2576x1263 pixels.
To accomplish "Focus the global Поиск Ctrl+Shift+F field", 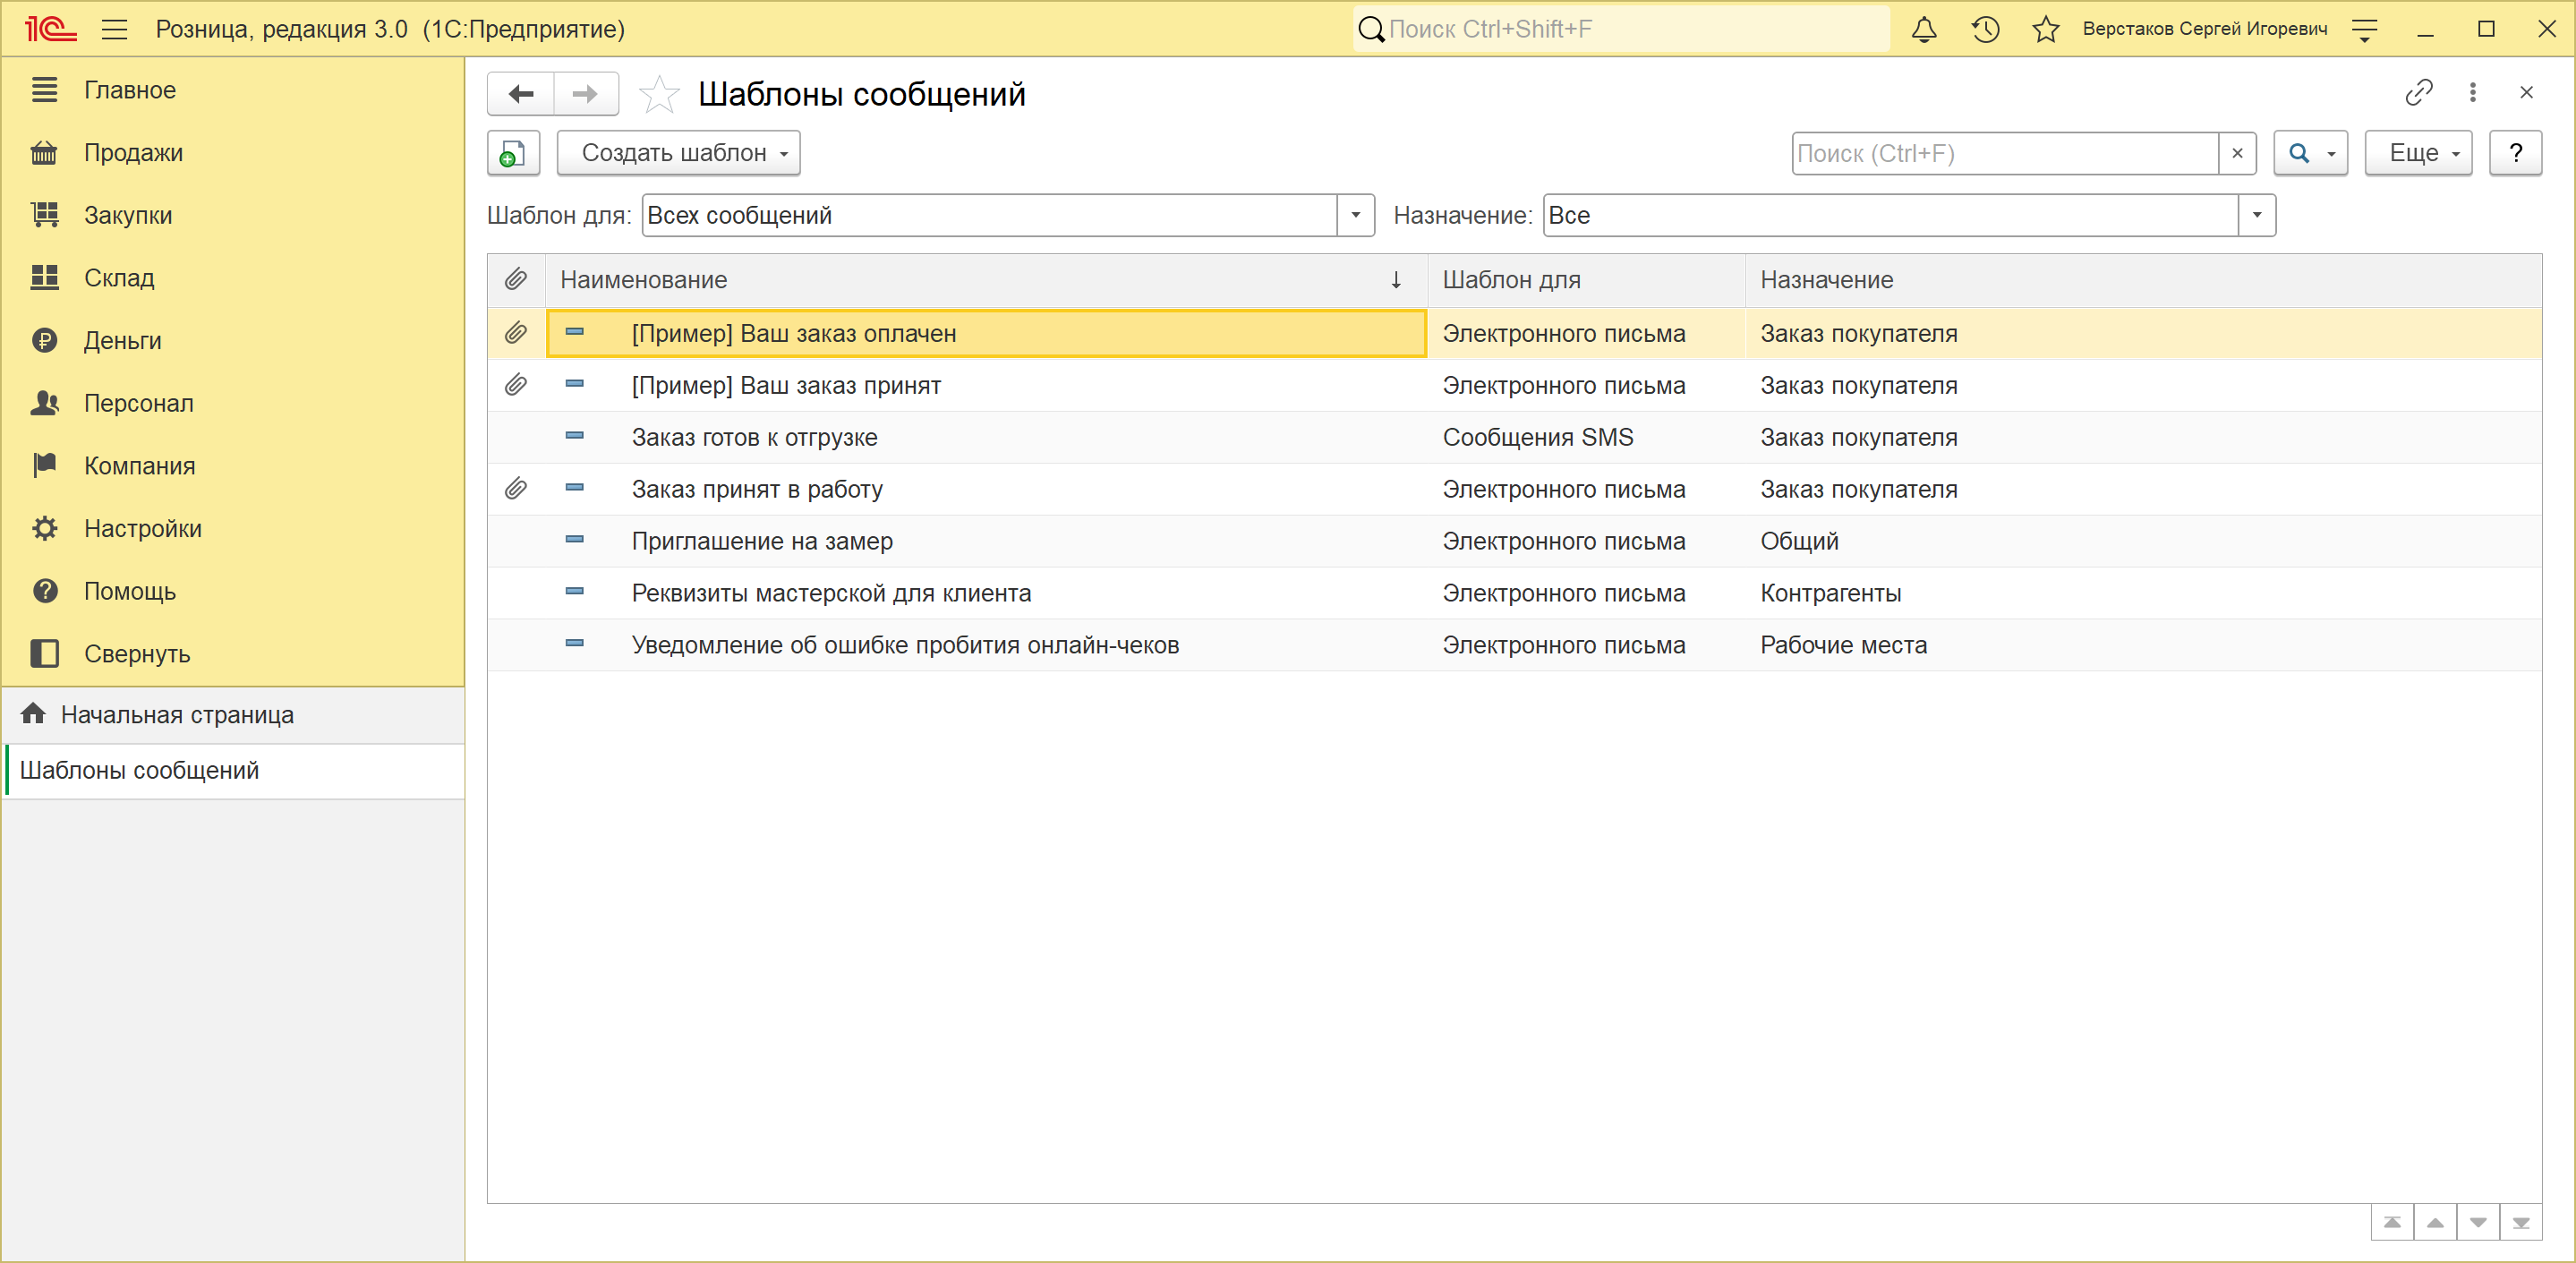I will [1622, 29].
